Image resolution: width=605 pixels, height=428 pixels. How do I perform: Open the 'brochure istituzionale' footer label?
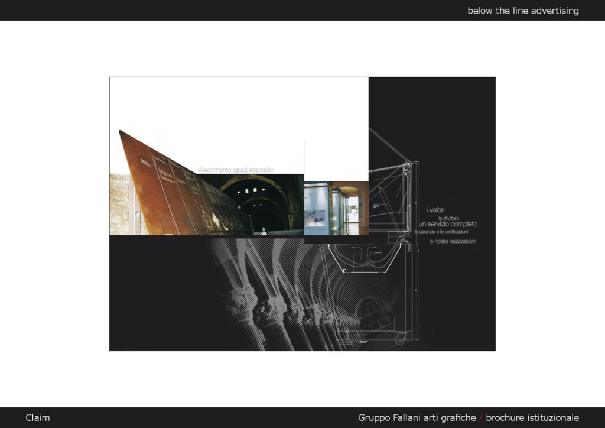pos(532,417)
